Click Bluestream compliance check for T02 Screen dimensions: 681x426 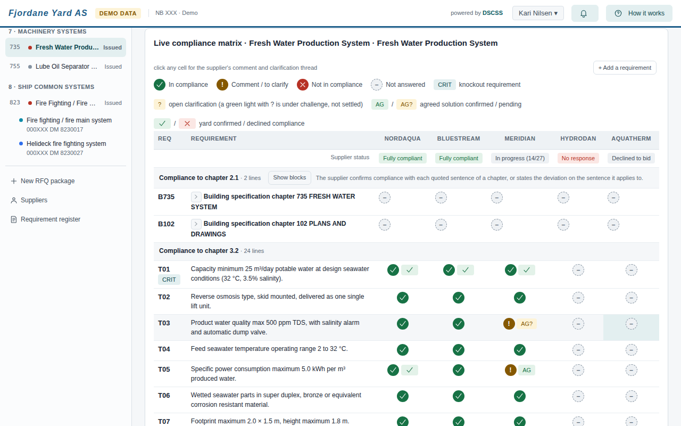(459, 298)
